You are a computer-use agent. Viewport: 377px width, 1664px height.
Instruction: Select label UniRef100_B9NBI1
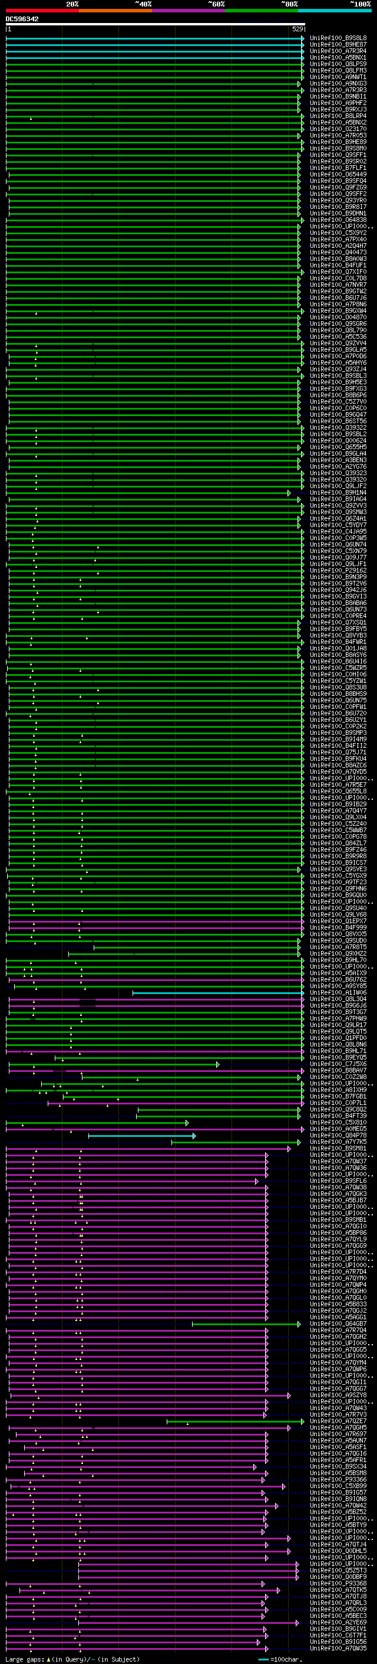[x=338, y=96]
